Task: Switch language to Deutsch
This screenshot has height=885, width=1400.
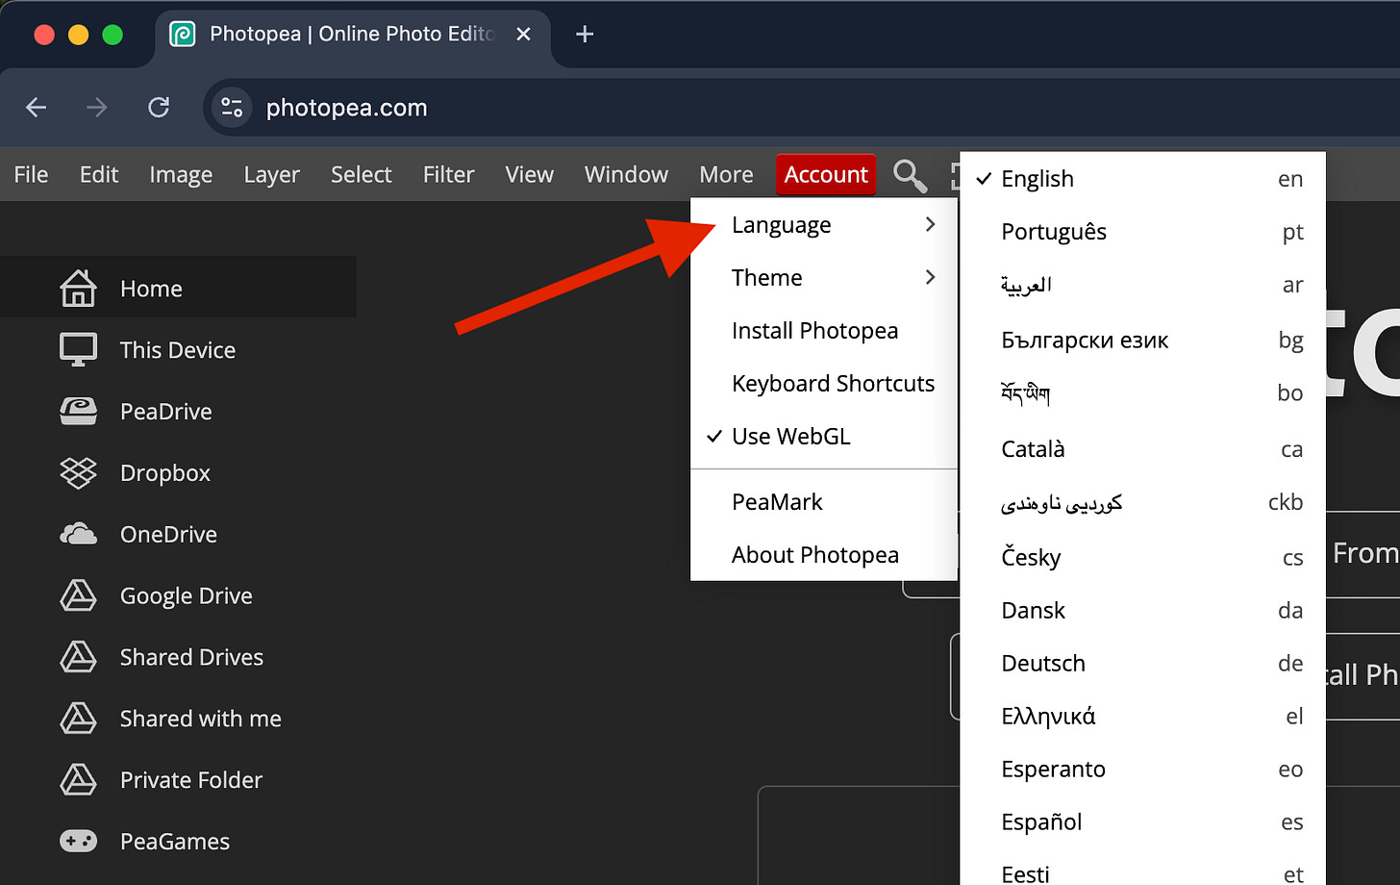Action: coord(1142,663)
